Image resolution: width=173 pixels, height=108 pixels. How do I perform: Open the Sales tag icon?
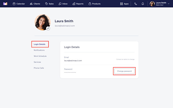pos(46,4)
